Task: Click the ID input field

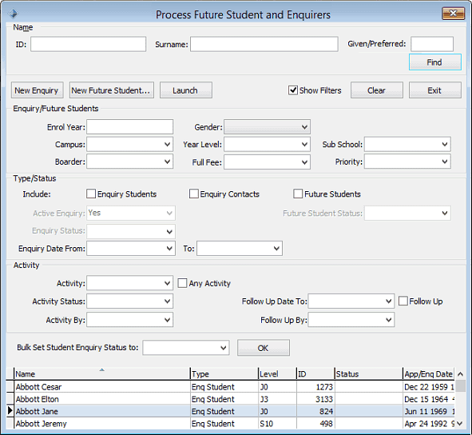Action: 88,44
